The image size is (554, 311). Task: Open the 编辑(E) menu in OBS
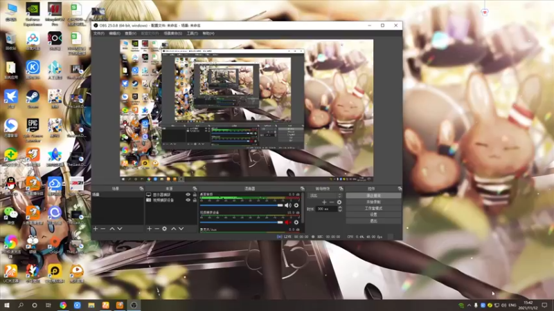pos(114,33)
